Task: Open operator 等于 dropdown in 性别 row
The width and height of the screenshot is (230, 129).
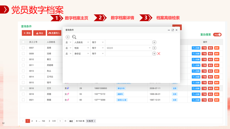Action: (x=98, y=48)
